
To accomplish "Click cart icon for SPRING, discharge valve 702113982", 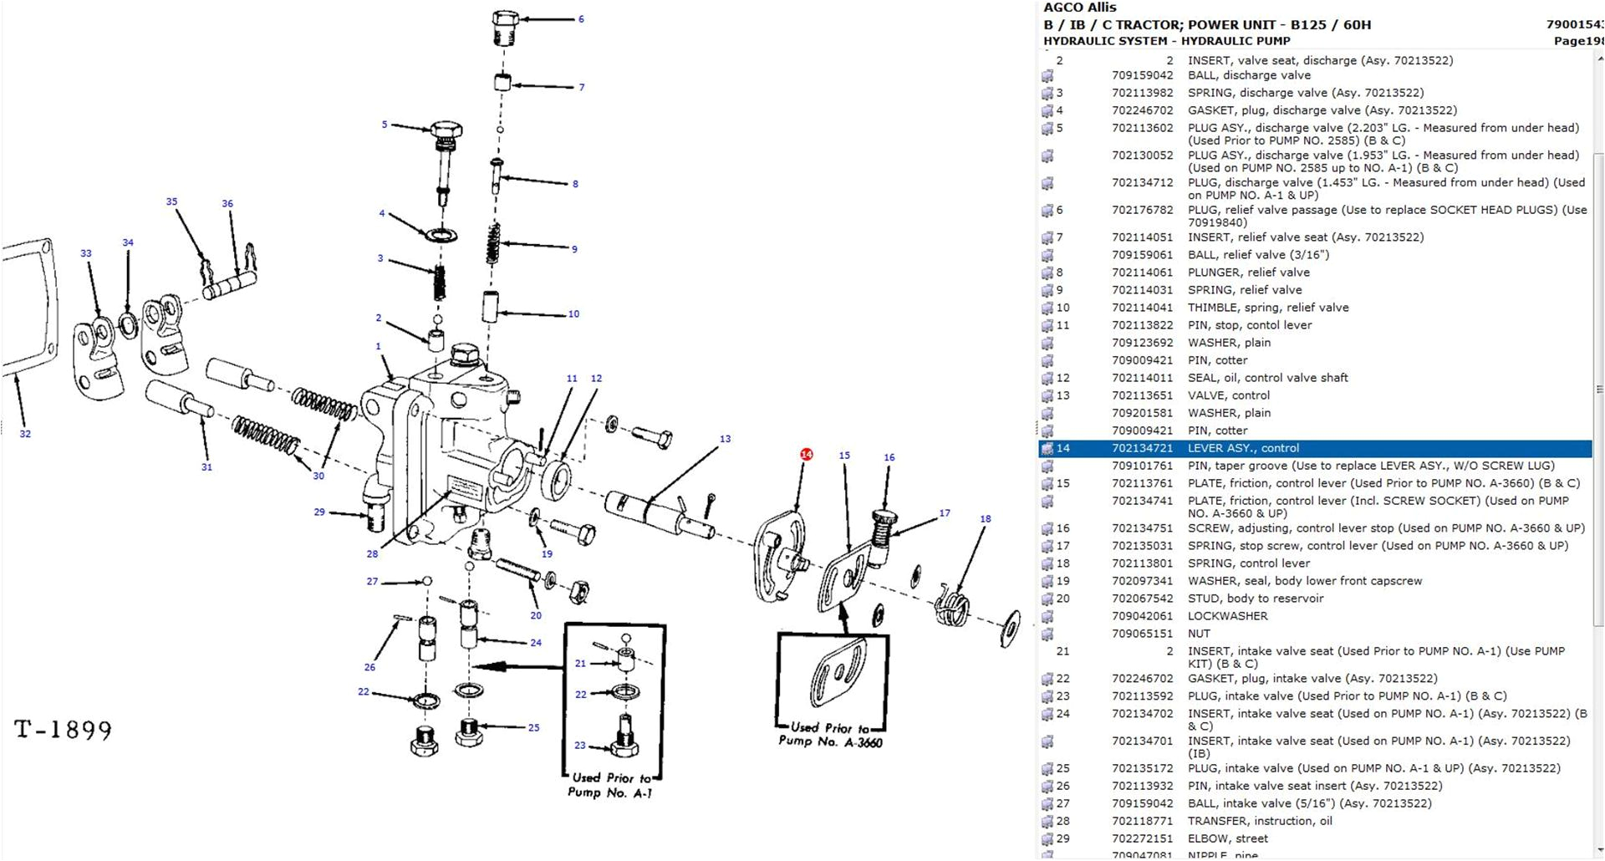I will tap(1047, 93).
